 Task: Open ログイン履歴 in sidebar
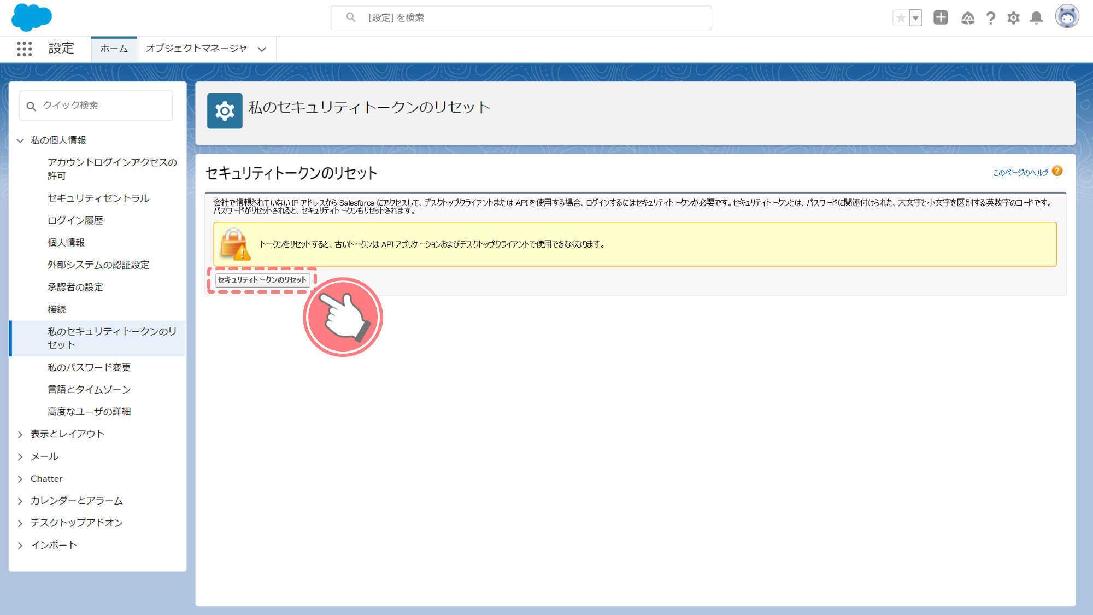(75, 220)
